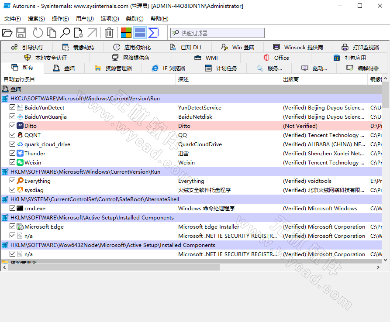
Task: Click the QQNT penguin icon
Action: tap(20, 135)
